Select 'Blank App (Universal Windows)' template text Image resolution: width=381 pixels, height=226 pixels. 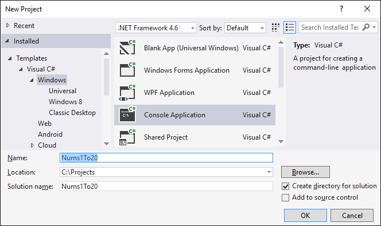coord(191,48)
